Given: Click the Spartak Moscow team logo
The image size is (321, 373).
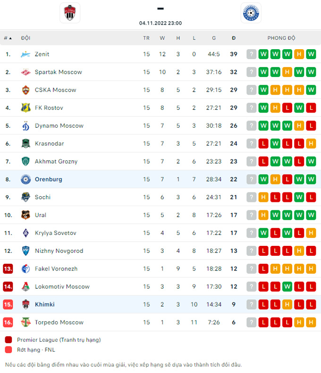Looking at the screenshot, I should [25, 72].
